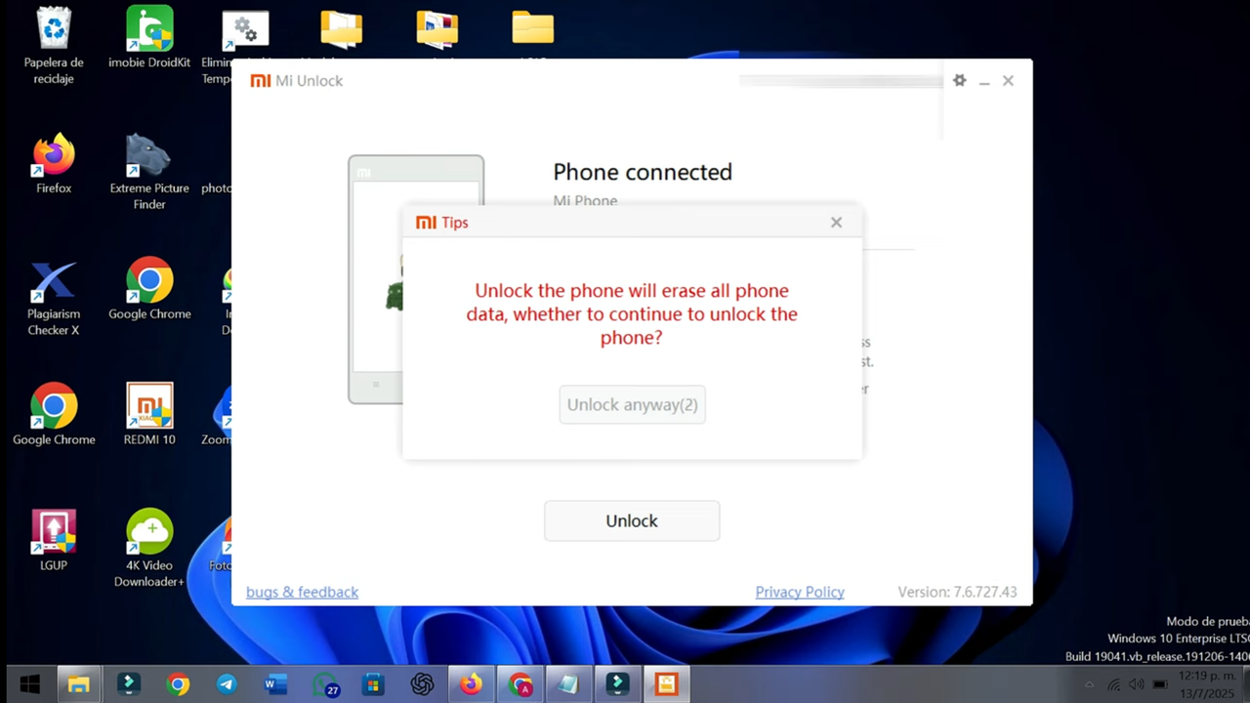Viewport: 1250px width, 703px height.
Task: Open the bugs & feedback link
Action: point(302,592)
